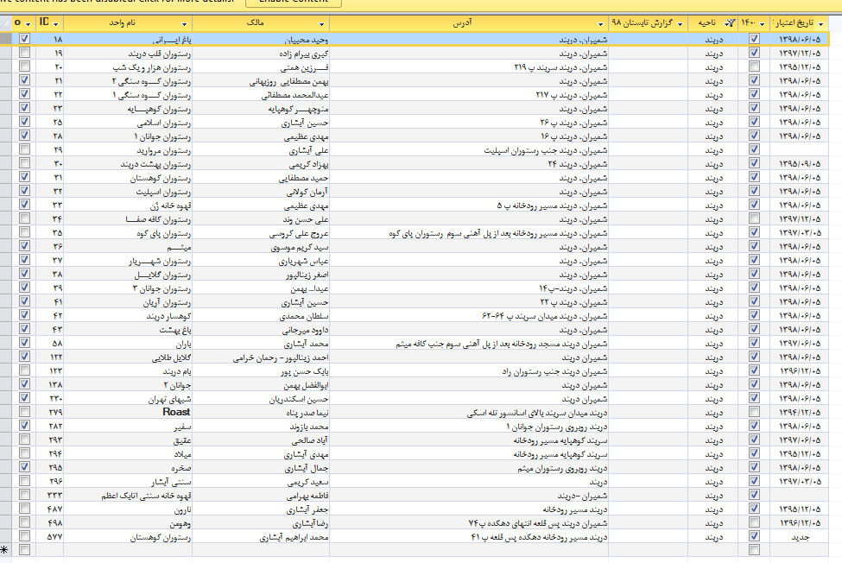This screenshot has height=563, width=842.
Task: Select the نام واحد column header label
Action: pos(123,23)
